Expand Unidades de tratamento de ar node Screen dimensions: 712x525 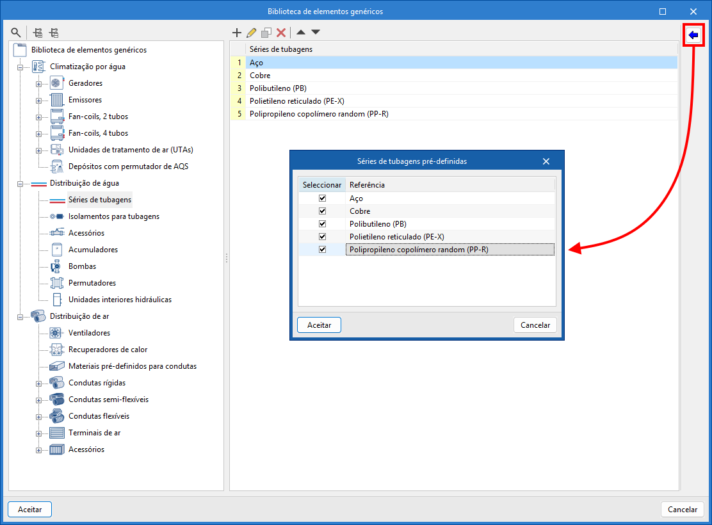38,151
